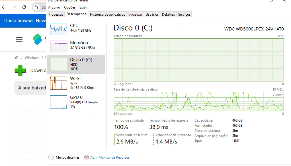Screen dimensions: 291x166
Task: Select the Disco 0 (C:) mini graph
Action: (x=59, y=64)
